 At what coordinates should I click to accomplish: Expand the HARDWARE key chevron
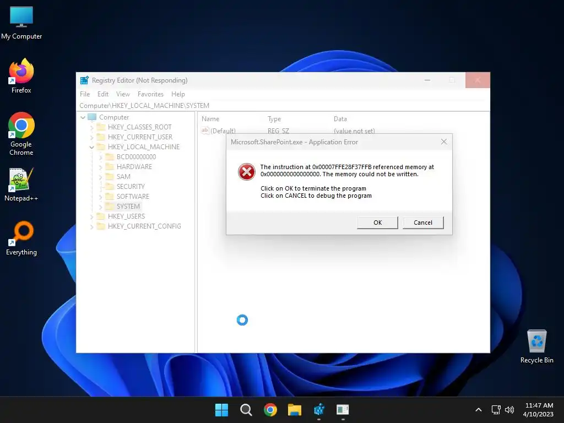click(100, 167)
